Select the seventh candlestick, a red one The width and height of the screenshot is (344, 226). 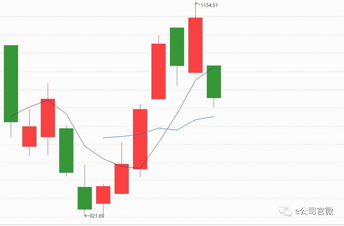tap(121, 179)
